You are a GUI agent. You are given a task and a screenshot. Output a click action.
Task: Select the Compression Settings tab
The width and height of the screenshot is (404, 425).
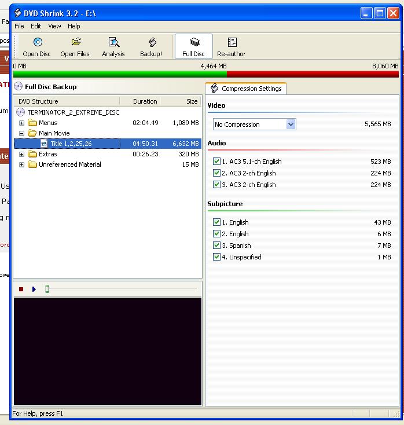pyautogui.click(x=246, y=89)
